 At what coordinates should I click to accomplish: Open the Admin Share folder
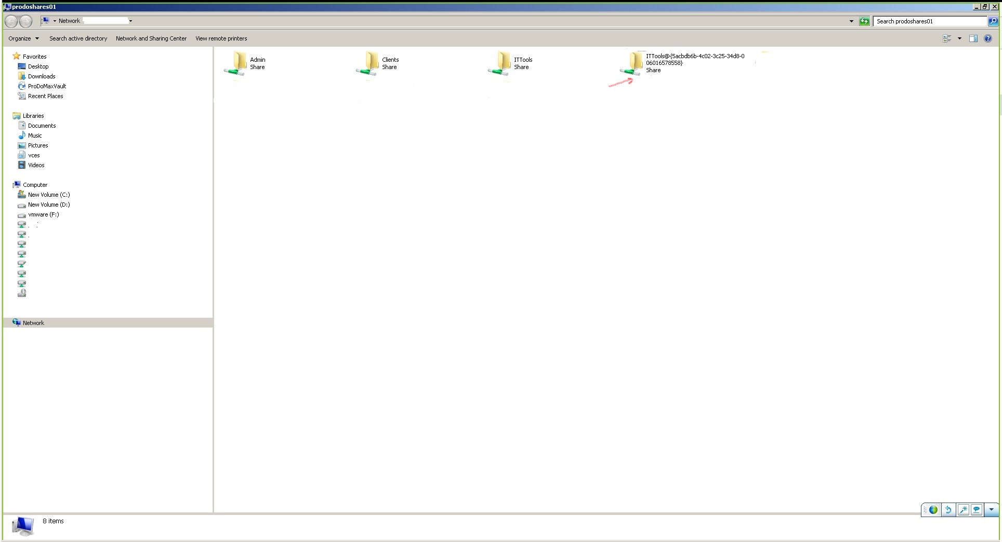pyautogui.click(x=238, y=63)
